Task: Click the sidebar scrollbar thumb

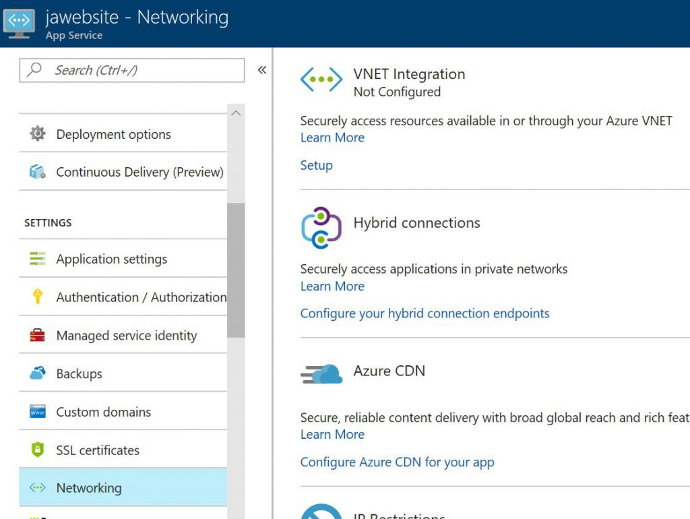Action: pos(236,270)
